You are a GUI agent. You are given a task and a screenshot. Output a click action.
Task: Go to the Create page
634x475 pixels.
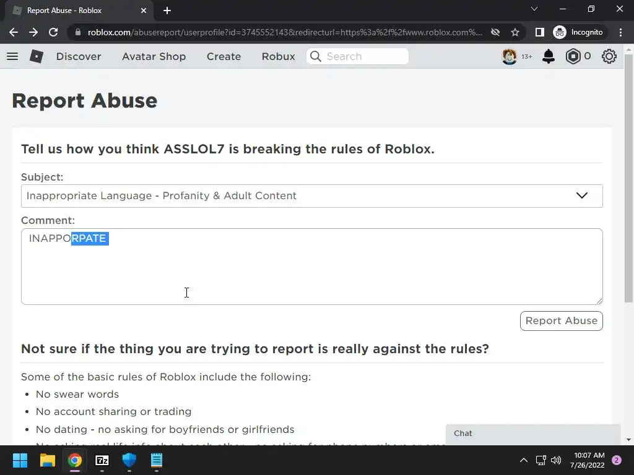point(224,56)
